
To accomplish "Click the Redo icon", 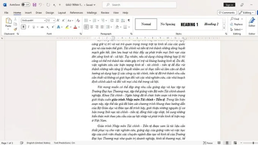I will [48, 5].
